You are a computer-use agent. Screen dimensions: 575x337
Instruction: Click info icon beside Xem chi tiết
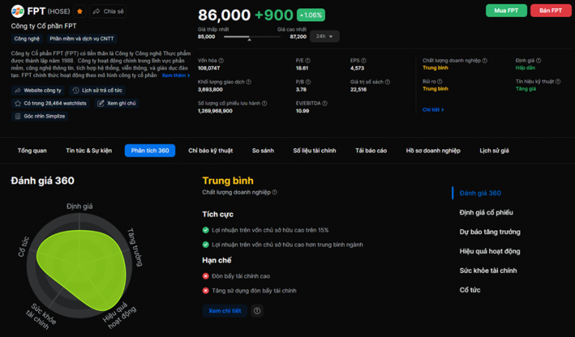pyautogui.click(x=257, y=311)
